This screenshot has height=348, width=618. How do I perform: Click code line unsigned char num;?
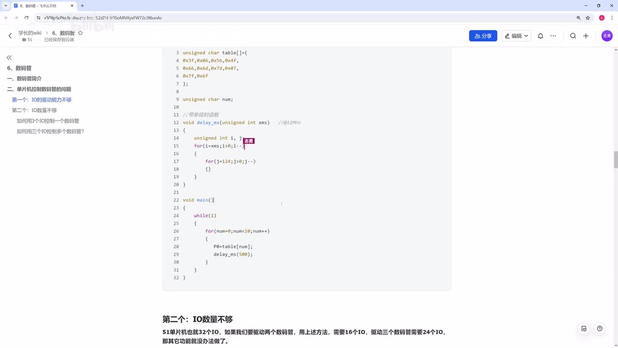coord(208,99)
